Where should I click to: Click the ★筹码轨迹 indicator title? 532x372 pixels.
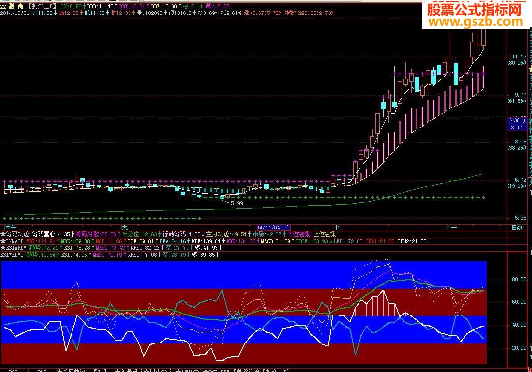click(x=15, y=234)
